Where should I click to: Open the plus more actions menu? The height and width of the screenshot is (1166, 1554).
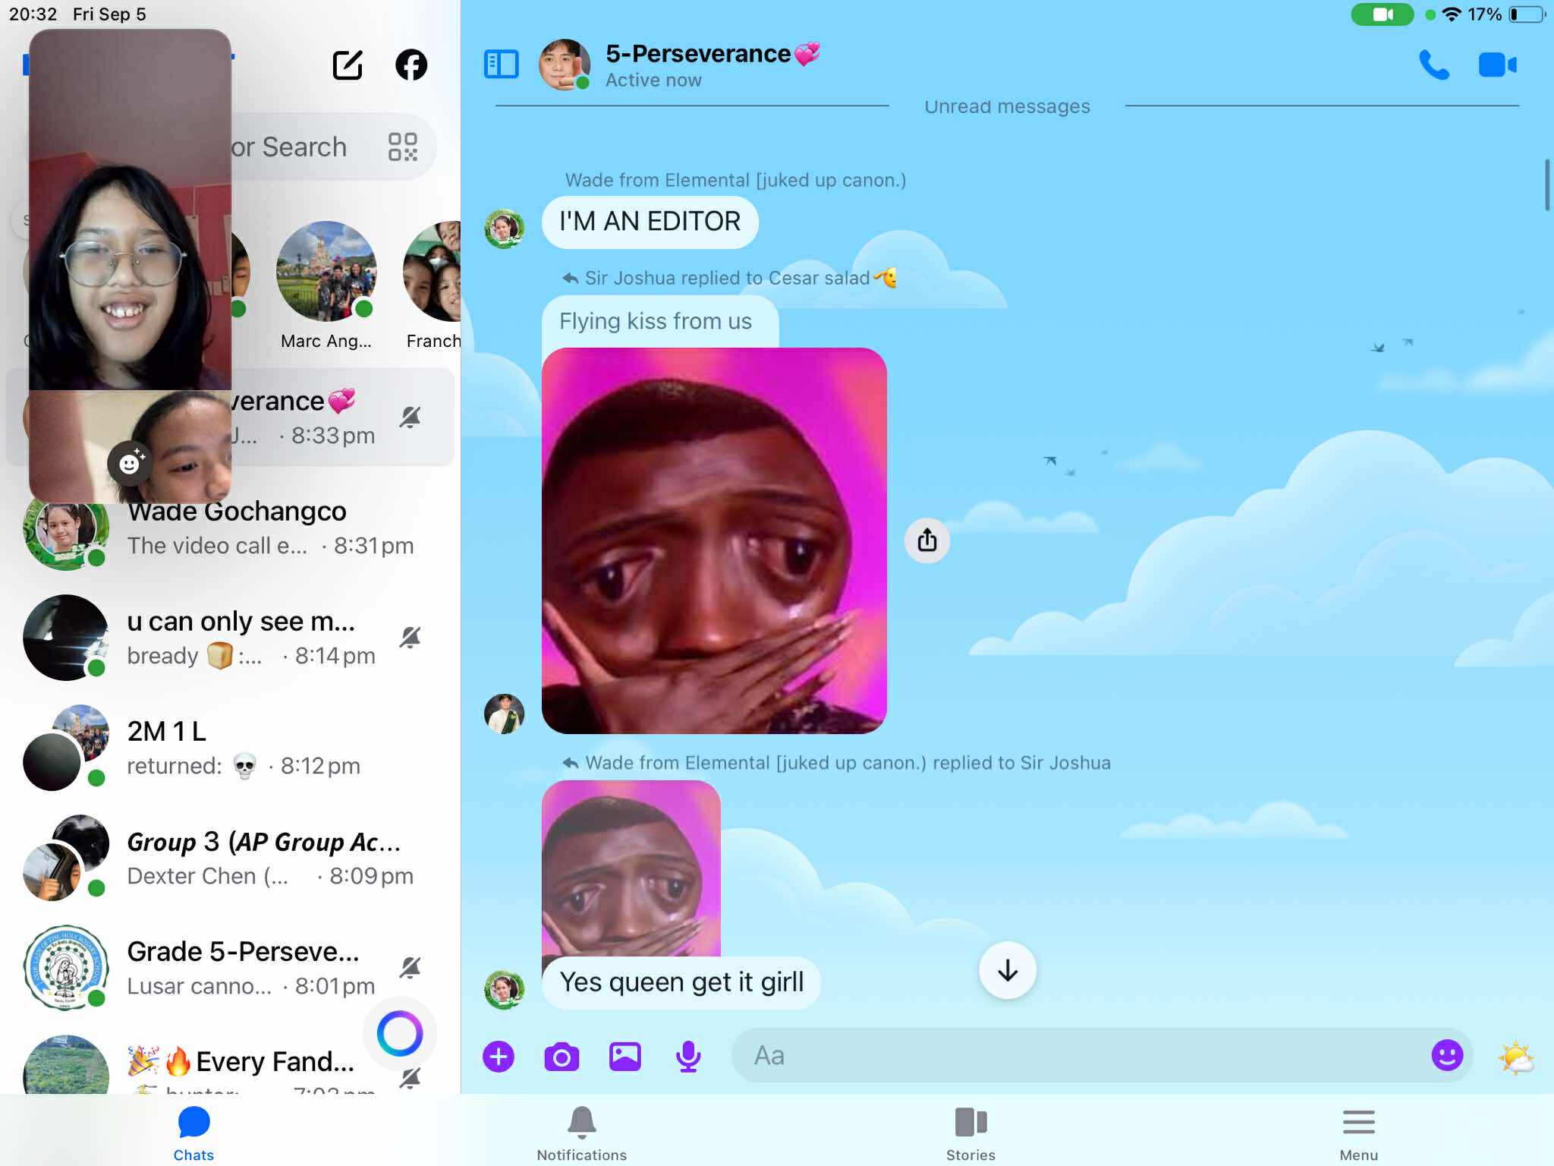pyautogui.click(x=499, y=1057)
